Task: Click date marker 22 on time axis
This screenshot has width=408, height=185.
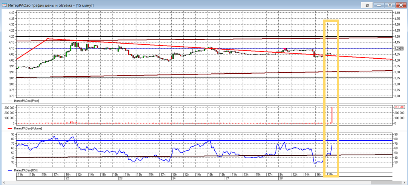Action: 68,178
